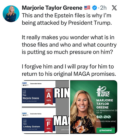Open the round profile avatar photo

coord(11,14)
